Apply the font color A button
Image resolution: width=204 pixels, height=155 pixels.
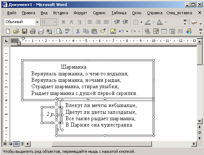click(160, 22)
